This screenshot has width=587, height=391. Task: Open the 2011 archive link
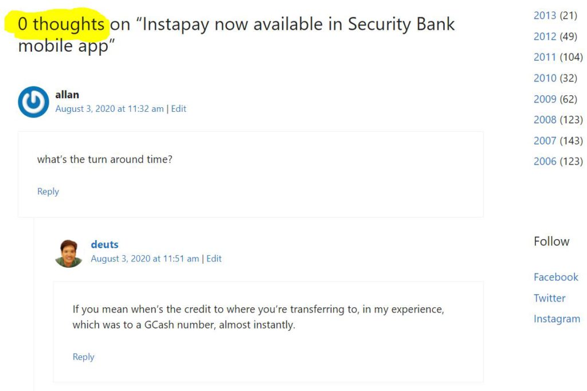click(545, 57)
